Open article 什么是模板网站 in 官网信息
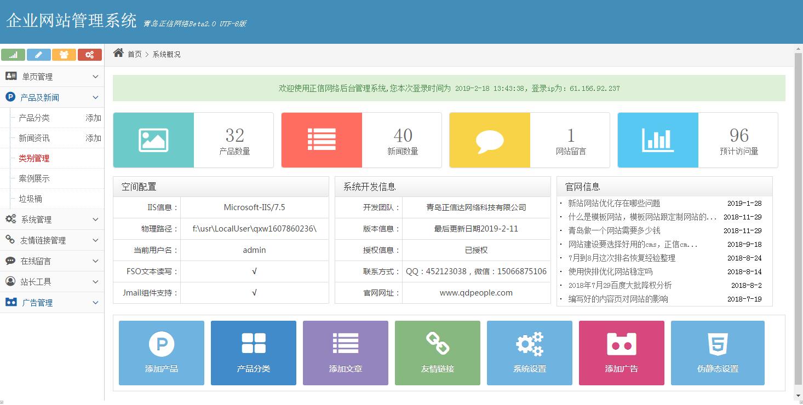Screen dimensions: 803x405 (x=643, y=217)
